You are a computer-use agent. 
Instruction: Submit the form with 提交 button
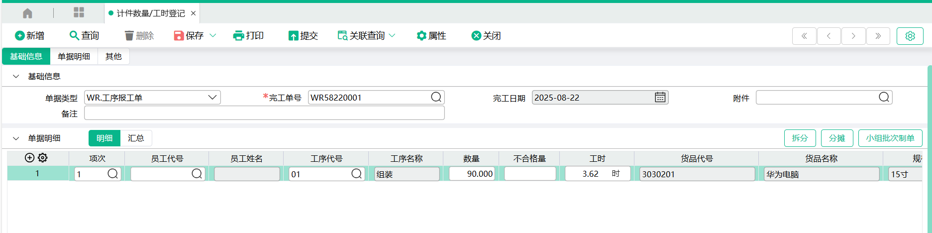tap(303, 36)
